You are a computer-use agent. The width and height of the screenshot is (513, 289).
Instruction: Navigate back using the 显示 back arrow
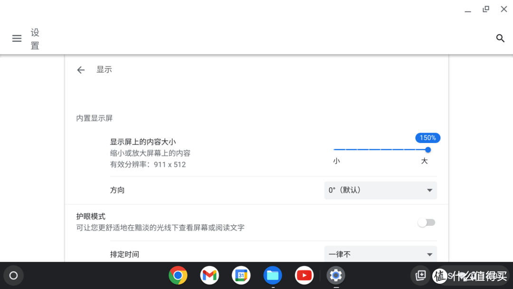[81, 69]
